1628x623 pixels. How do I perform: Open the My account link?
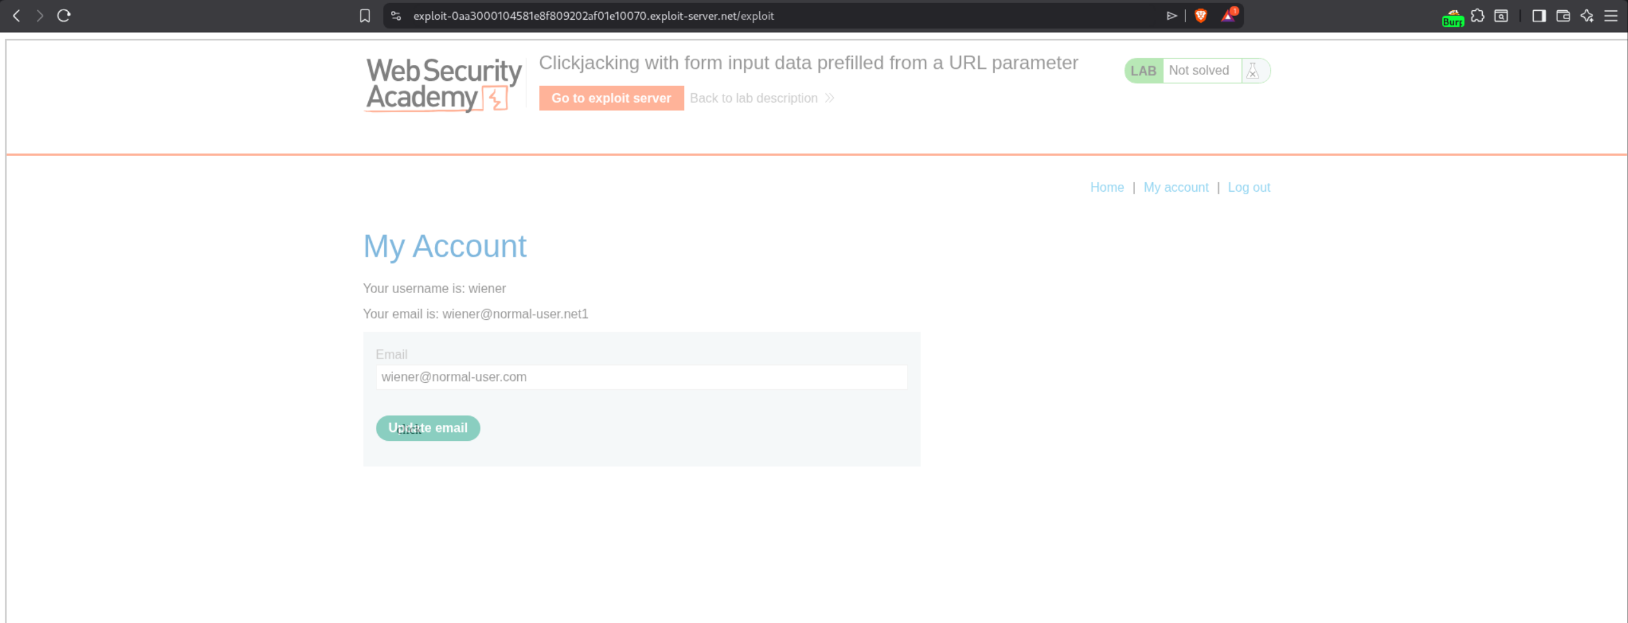click(1175, 187)
